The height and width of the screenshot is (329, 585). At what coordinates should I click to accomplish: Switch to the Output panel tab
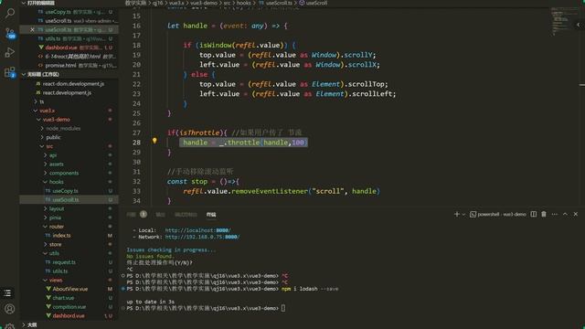click(161, 215)
